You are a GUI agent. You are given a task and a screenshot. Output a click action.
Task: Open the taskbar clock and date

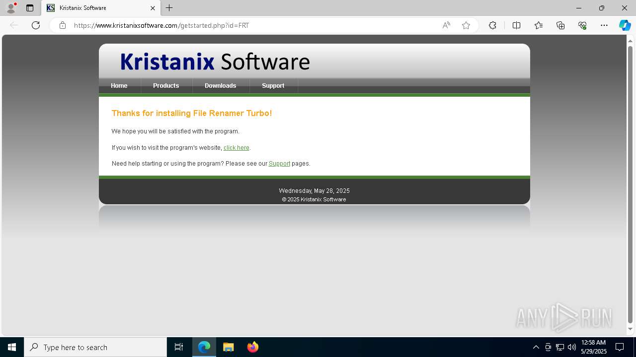pos(594,347)
